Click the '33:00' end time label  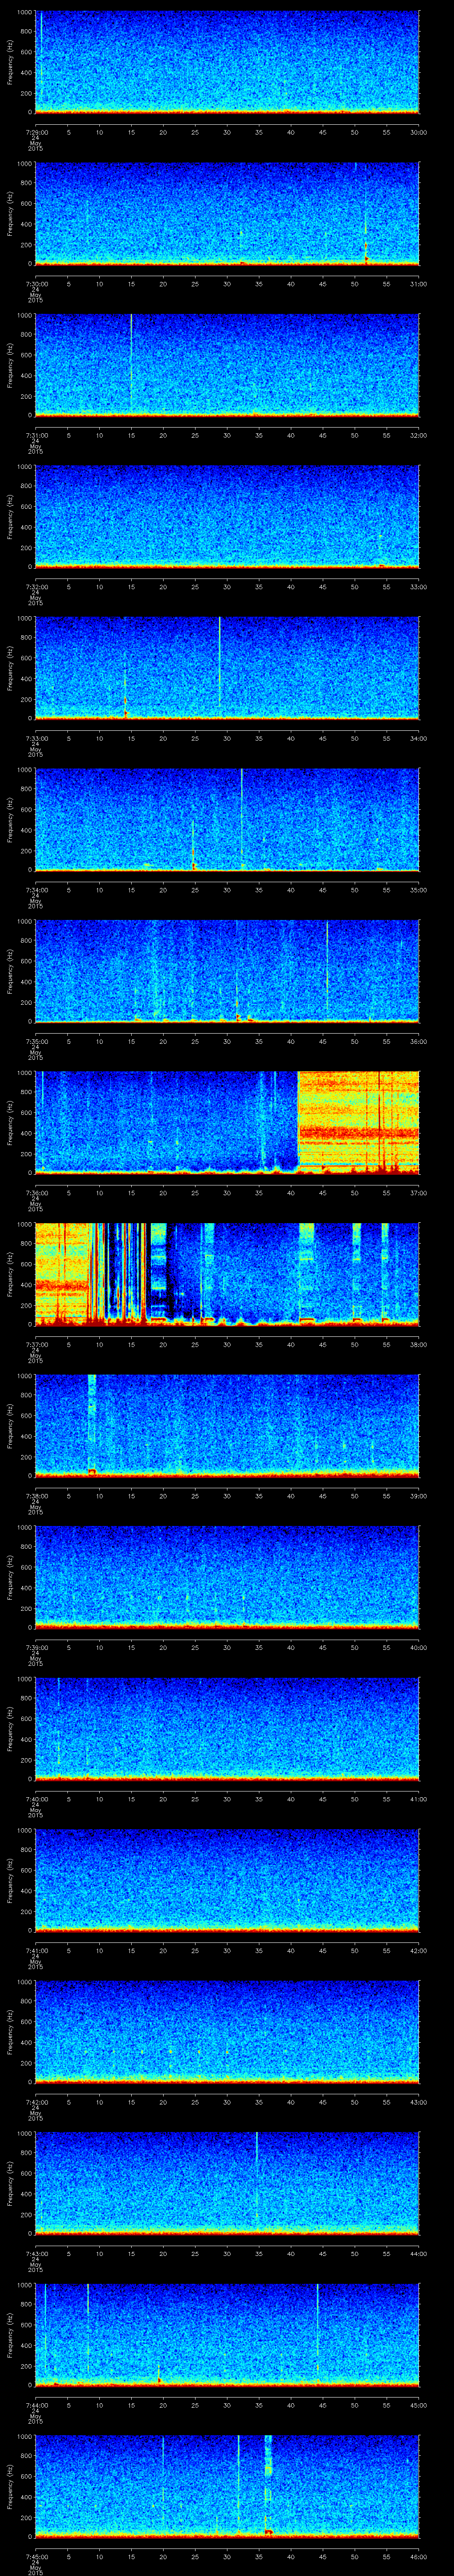[x=419, y=587]
